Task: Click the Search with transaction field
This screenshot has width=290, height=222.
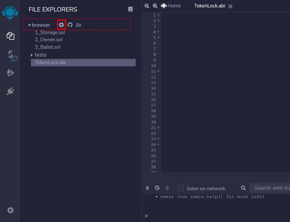Action: (270, 188)
